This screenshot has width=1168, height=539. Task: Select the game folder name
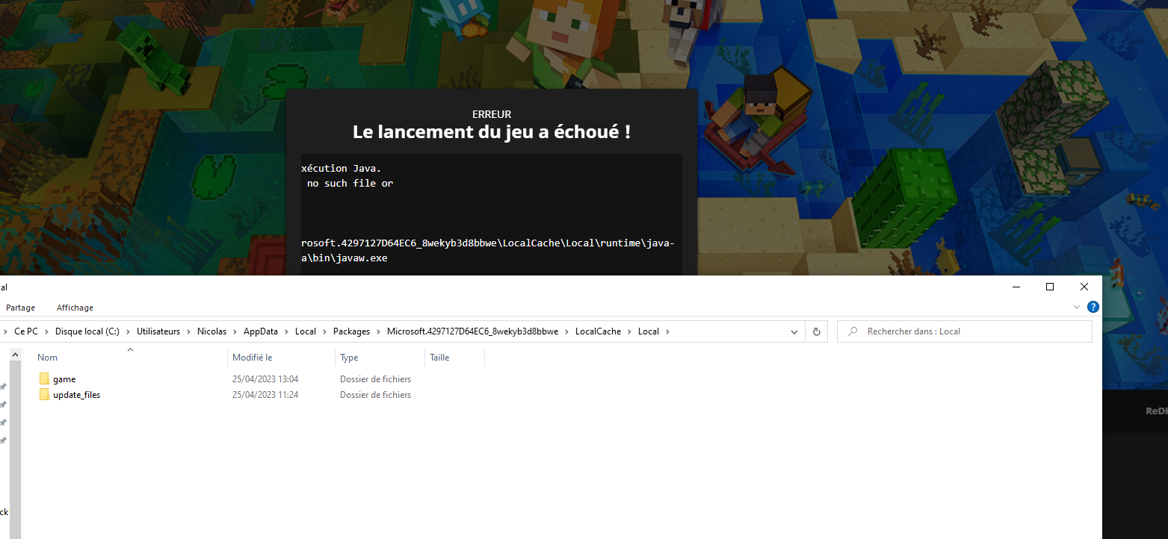click(x=64, y=379)
